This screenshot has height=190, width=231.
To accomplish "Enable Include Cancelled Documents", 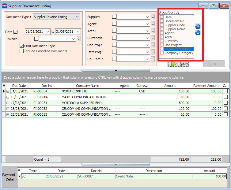I will [x=21, y=51].
